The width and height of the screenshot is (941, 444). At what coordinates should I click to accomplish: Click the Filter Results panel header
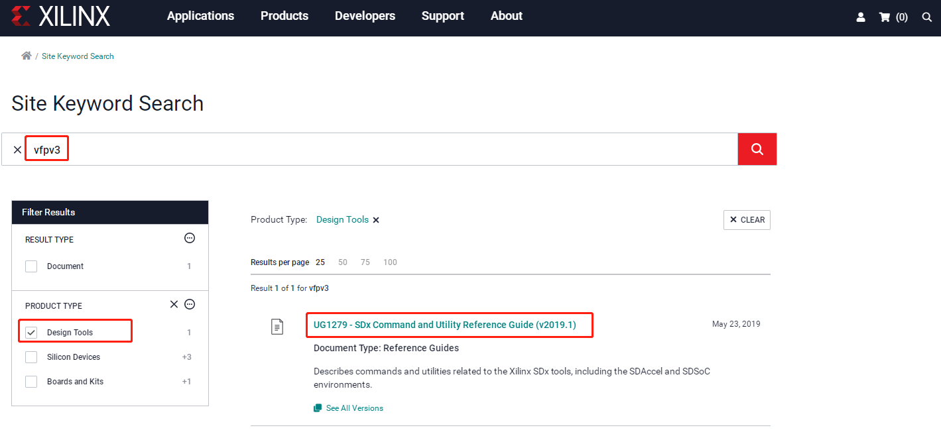tap(110, 212)
